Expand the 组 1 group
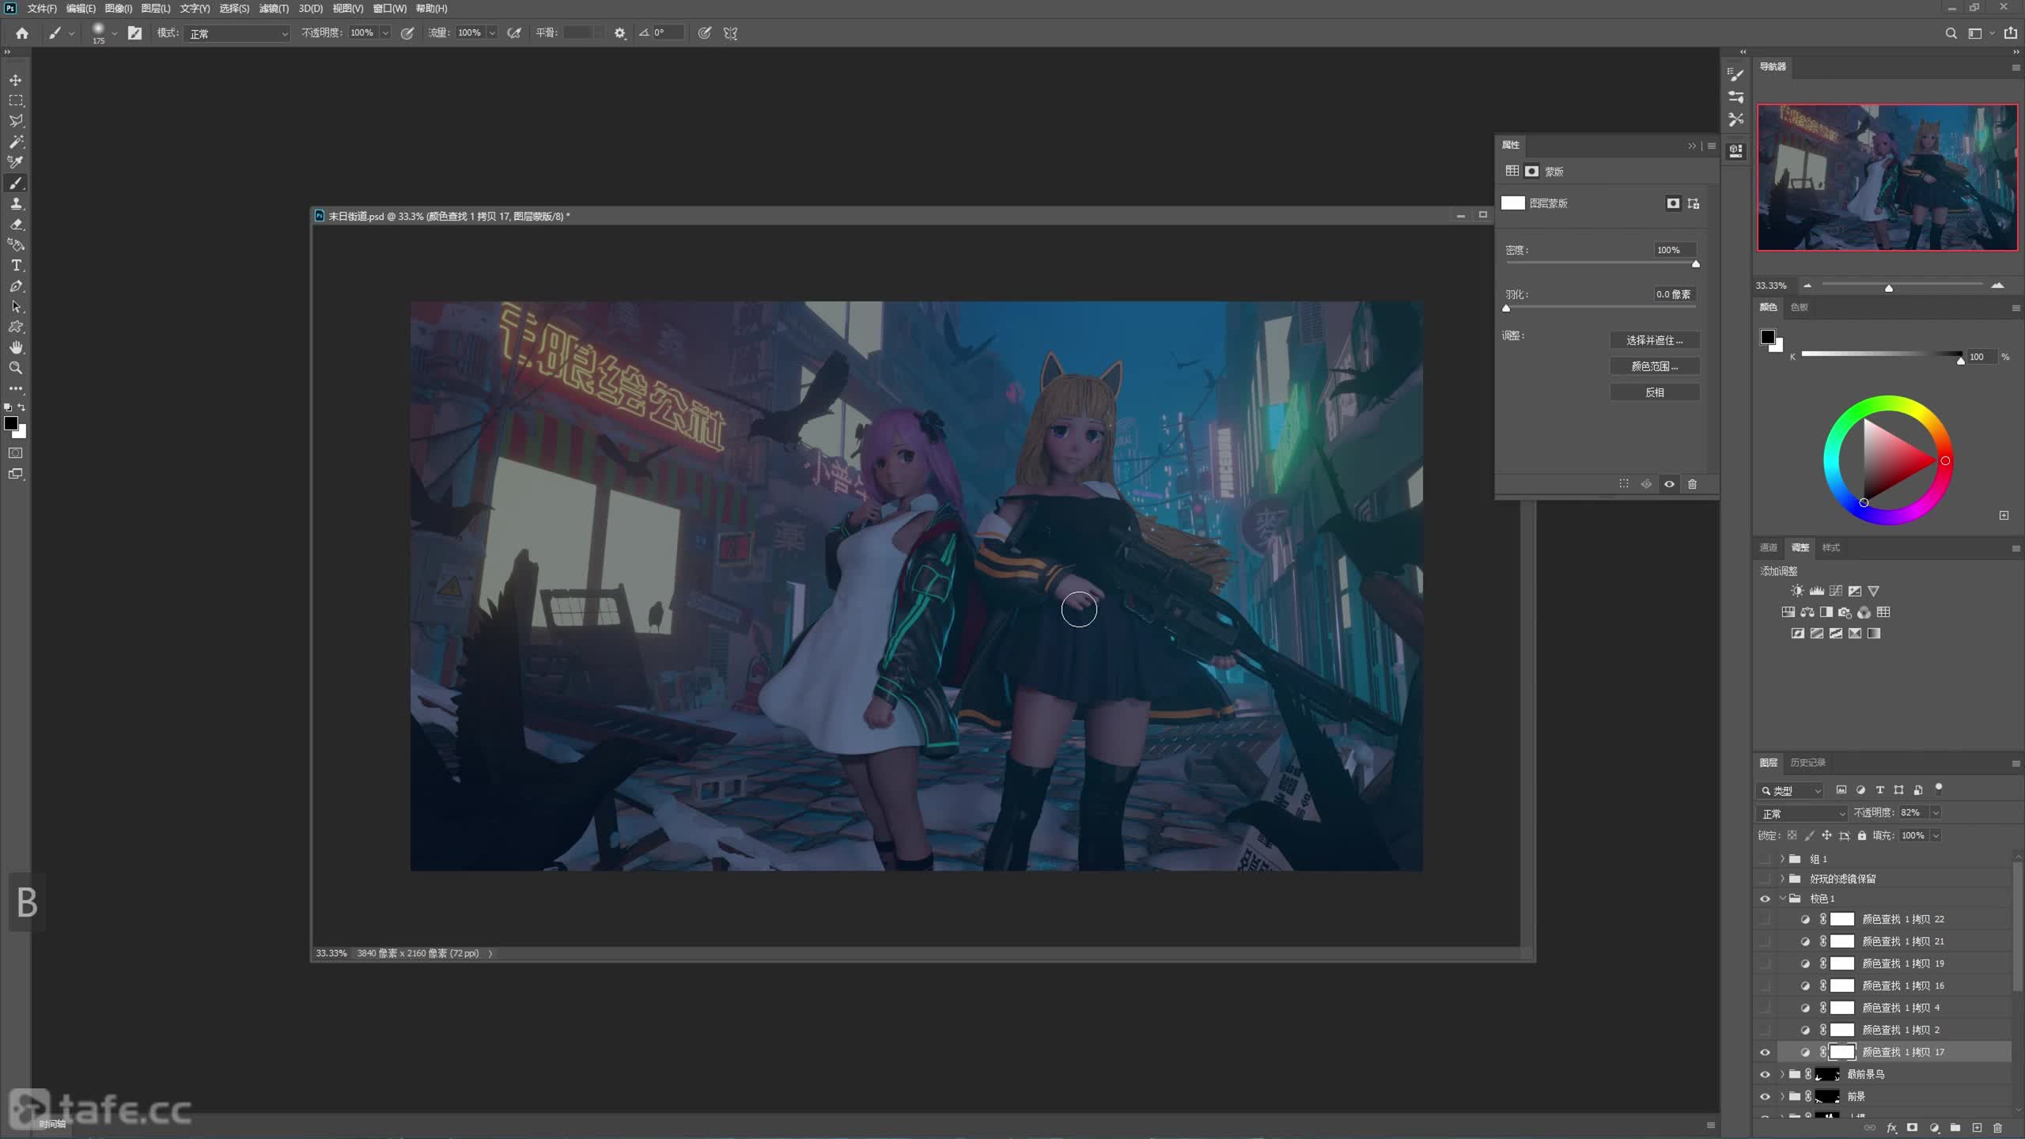The height and width of the screenshot is (1139, 2025). [x=1782, y=859]
